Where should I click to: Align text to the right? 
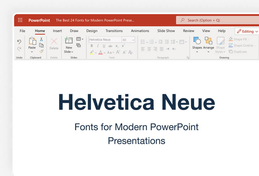tap(155, 49)
